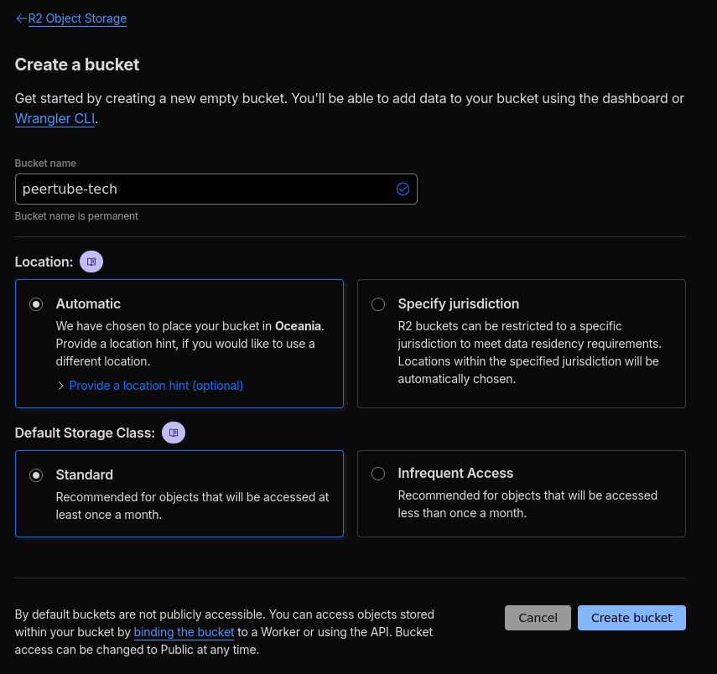Click the 'Bucket name is permanent' note
Viewport: 717px width, 674px height.
(x=76, y=215)
